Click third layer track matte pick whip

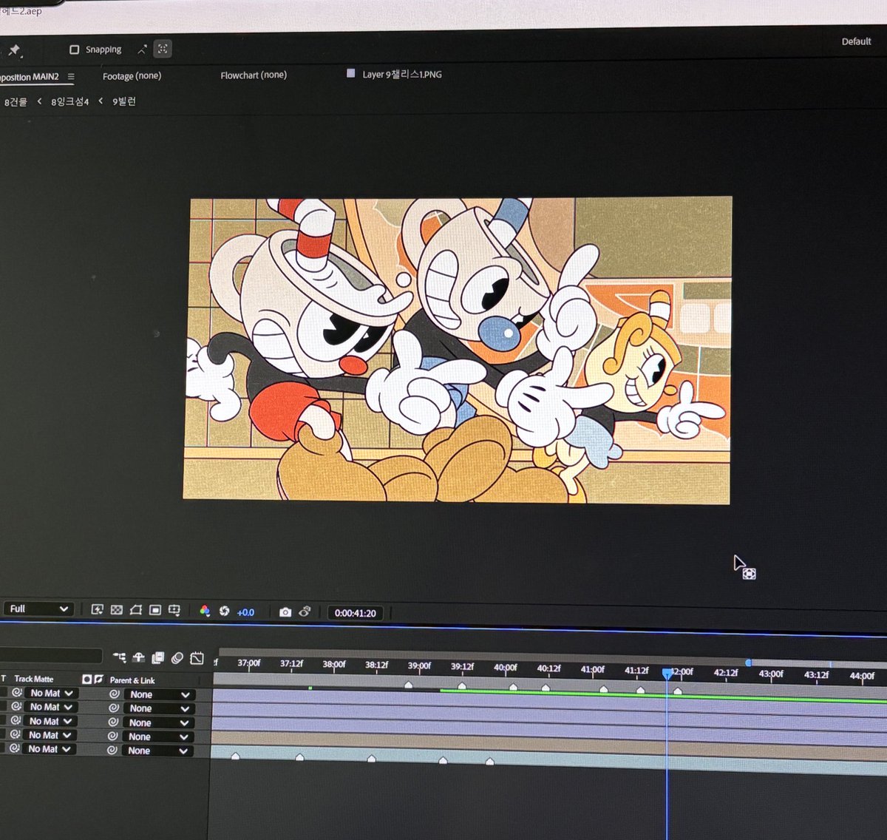(16, 721)
